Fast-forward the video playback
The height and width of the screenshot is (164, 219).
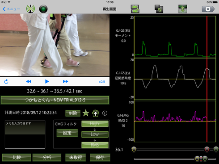65,81
